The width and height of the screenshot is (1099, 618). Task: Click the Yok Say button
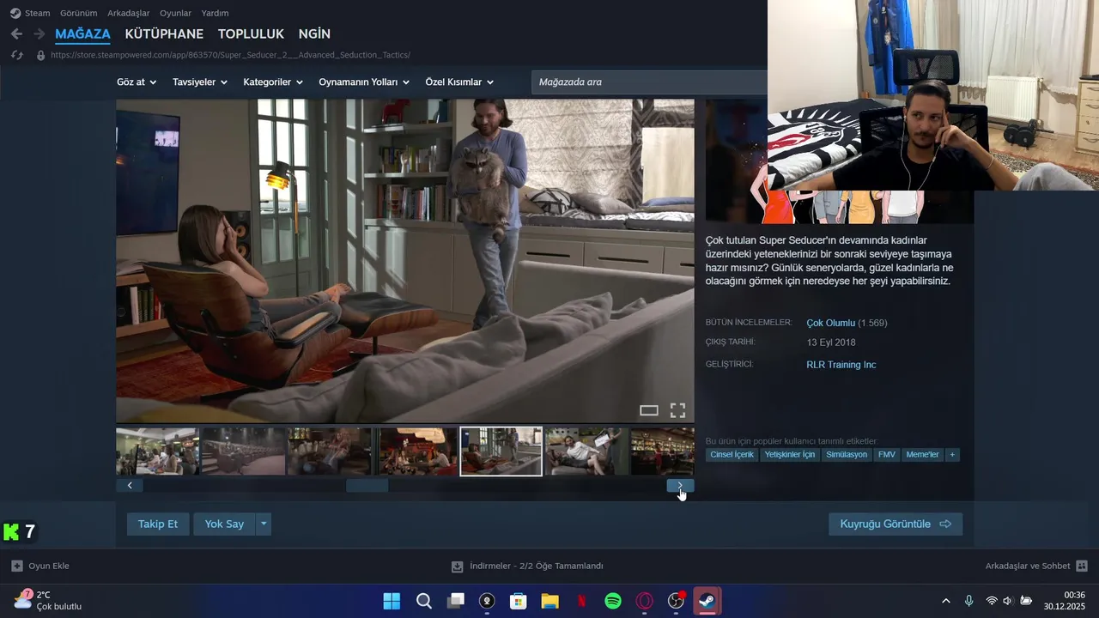coord(224,524)
